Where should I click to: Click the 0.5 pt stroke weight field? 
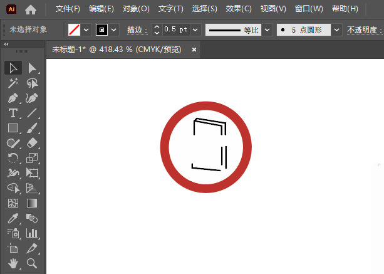pyautogui.click(x=176, y=29)
